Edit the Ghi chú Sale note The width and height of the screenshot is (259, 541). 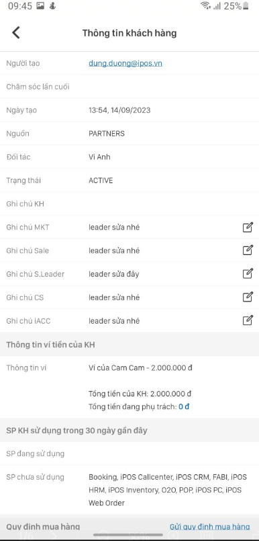coord(248,250)
